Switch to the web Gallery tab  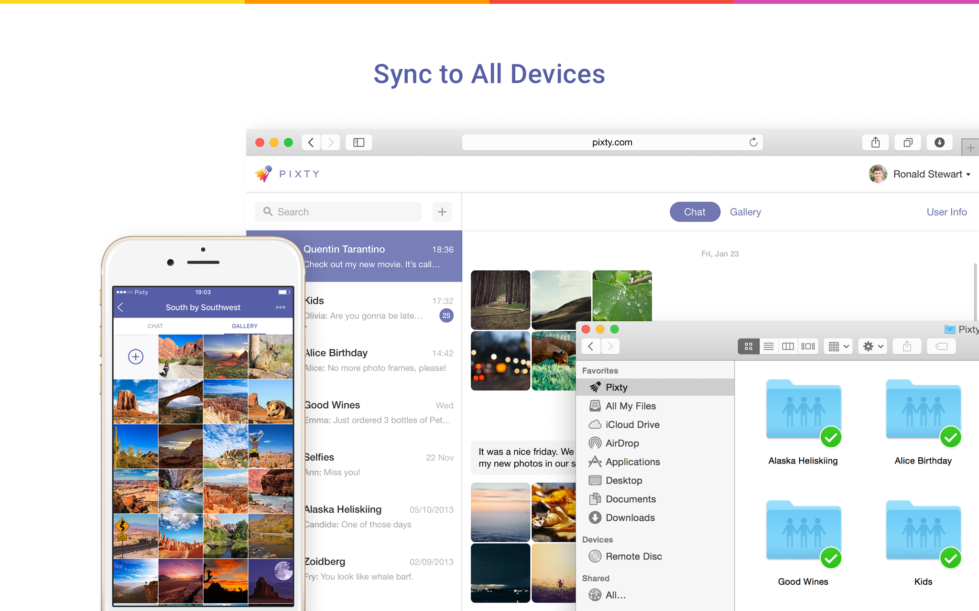point(745,212)
